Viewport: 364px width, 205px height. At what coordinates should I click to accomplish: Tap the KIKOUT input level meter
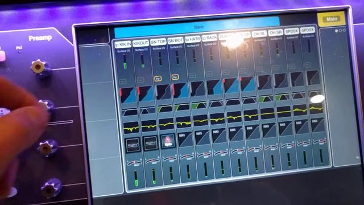click(142, 60)
